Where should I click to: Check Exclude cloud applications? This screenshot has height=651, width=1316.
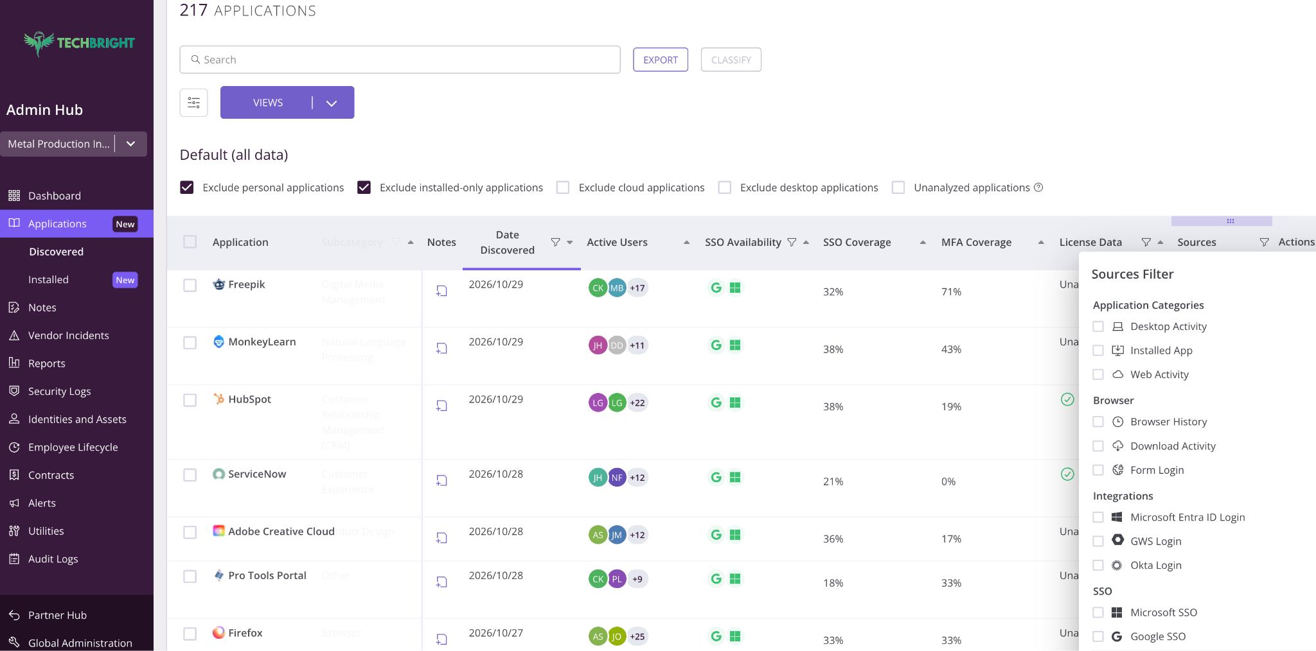(563, 187)
